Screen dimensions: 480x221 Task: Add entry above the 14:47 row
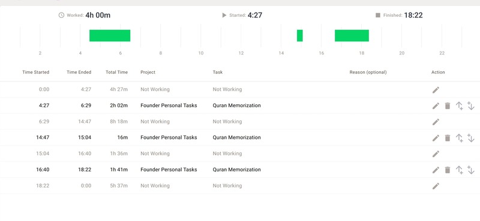tap(459, 138)
